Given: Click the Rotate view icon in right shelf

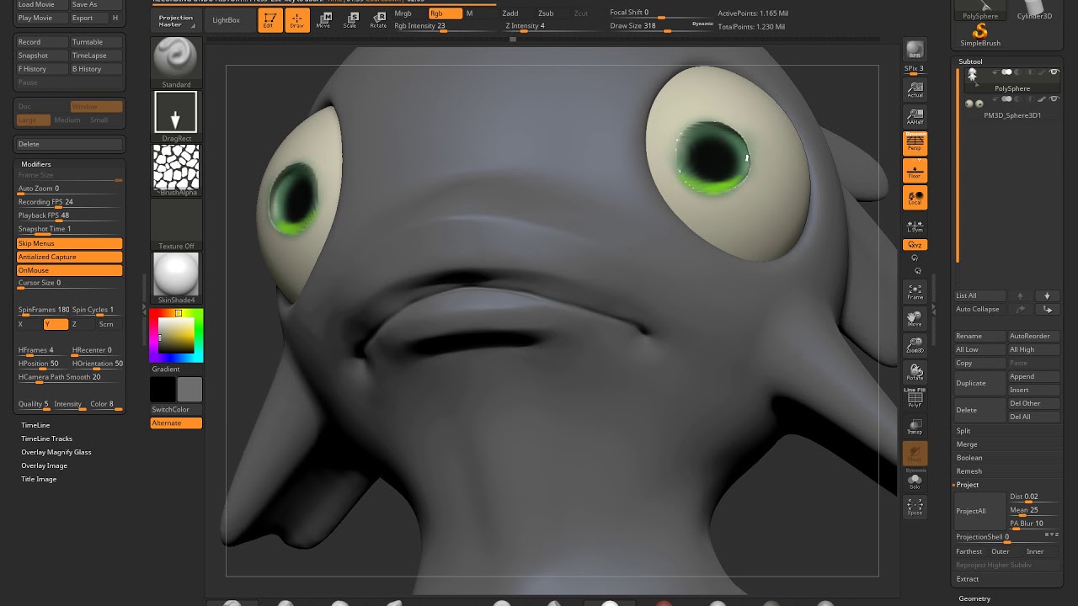Looking at the screenshot, I should 915,373.
